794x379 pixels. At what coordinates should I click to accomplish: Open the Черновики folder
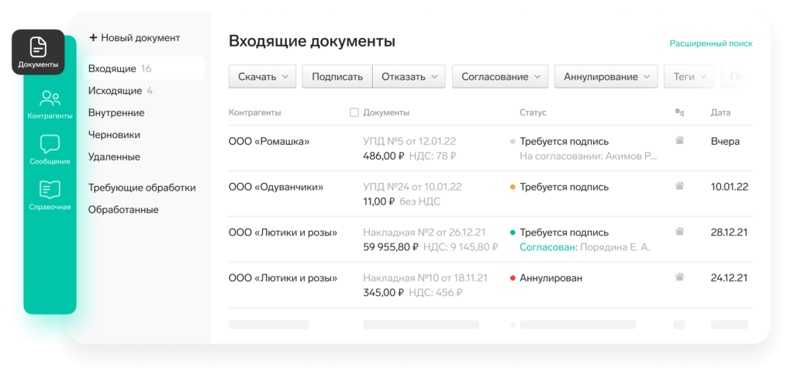[114, 134]
